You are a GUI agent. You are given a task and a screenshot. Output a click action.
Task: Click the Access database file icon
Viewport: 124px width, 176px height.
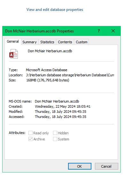[x=13, y=54]
